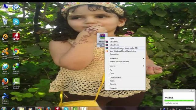Show hidden tray icons arrow

170,109
